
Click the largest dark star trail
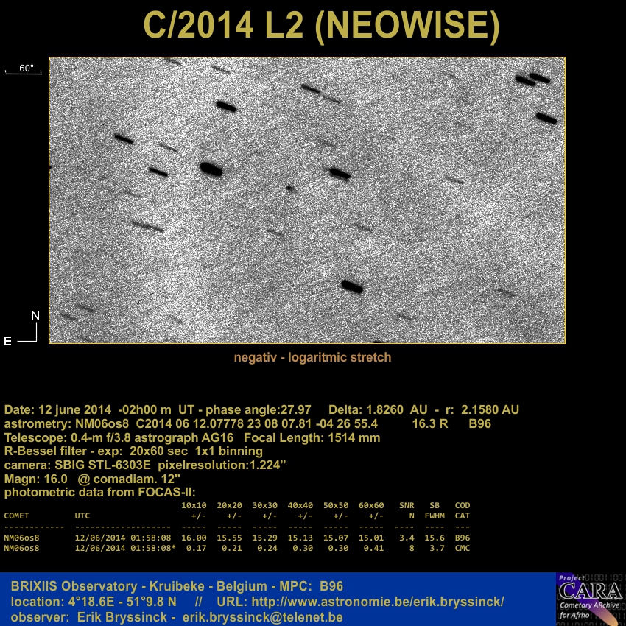pos(211,169)
